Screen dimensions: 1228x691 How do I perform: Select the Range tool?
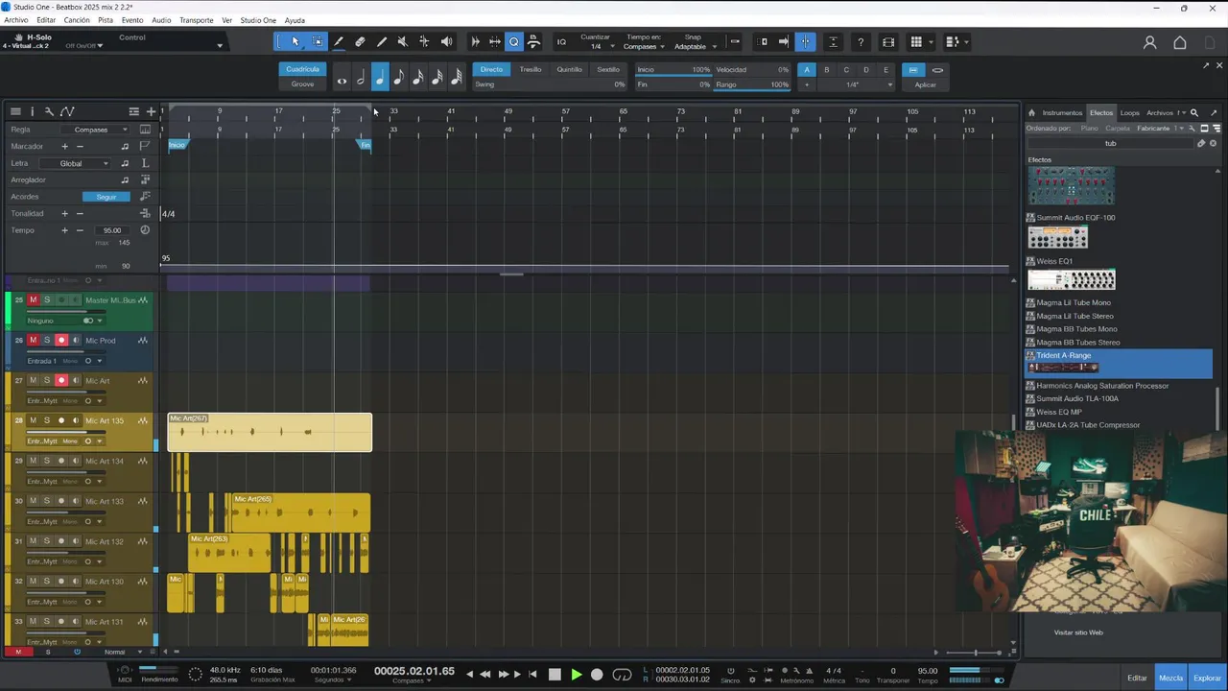pos(317,41)
